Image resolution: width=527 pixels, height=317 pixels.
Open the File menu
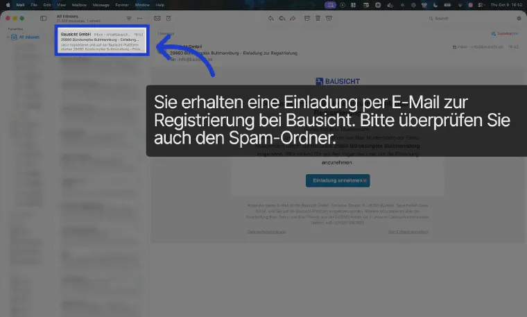pyautogui.click(x=33, y=5)
